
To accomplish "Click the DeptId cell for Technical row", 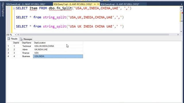I will click(x=17, y=46).
